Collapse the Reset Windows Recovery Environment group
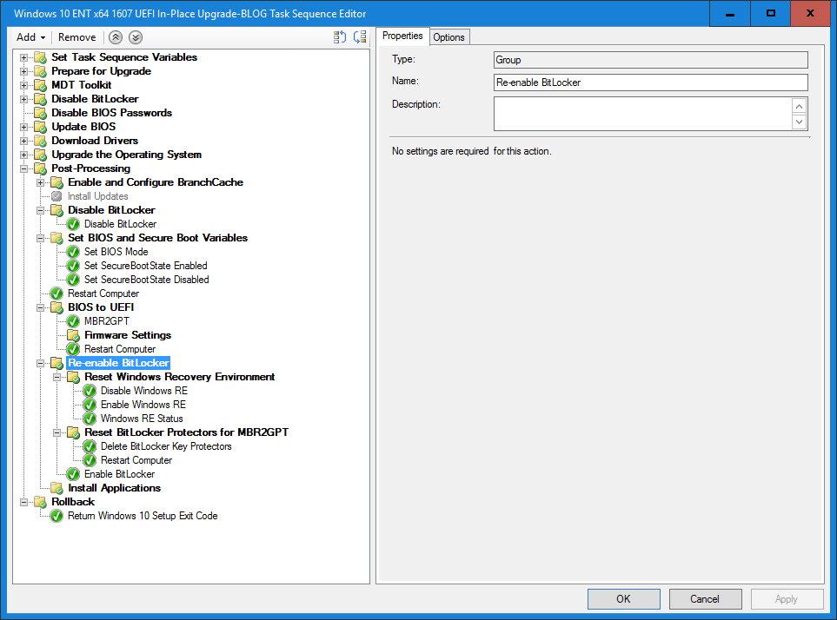 (x=57, y=377)
